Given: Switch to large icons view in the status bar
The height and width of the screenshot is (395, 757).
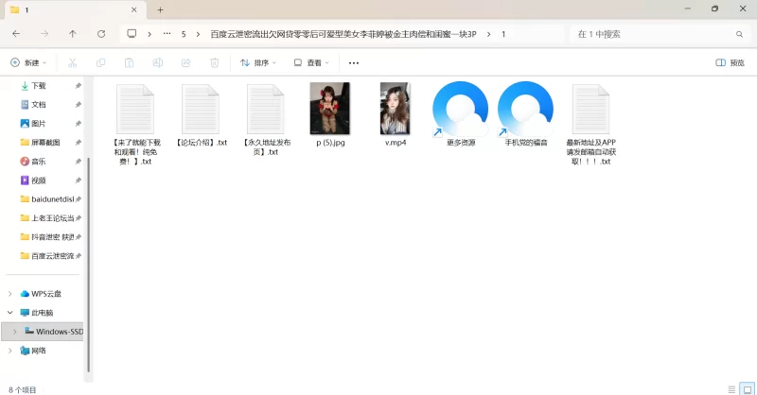Looking at the screenshot, I should tap(745, 388).
